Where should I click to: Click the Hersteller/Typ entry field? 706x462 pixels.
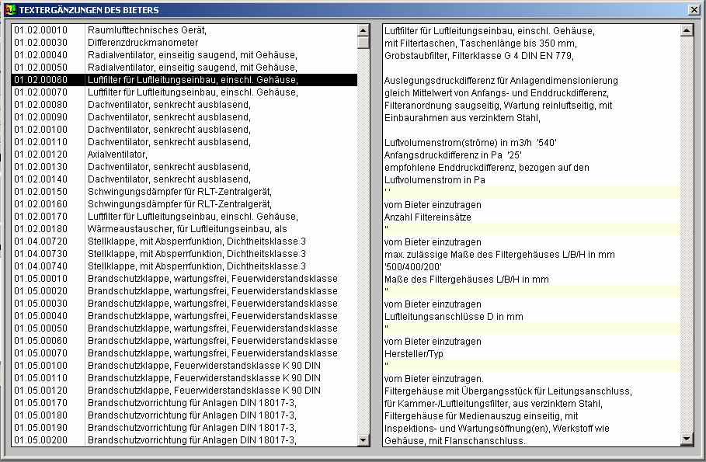(x=531, y=366)
